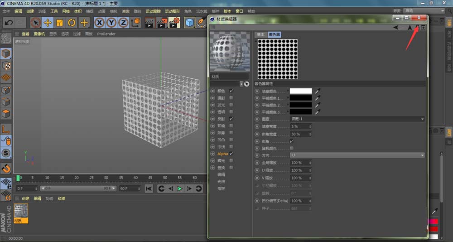This screenshot has height=242, width=453.
Task: Enable Snap magnet icon
Action: pyautogui.click(x=6, y=168)
